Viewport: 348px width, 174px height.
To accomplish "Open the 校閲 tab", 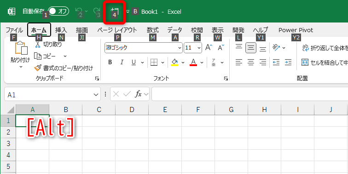I will [197, 30].
